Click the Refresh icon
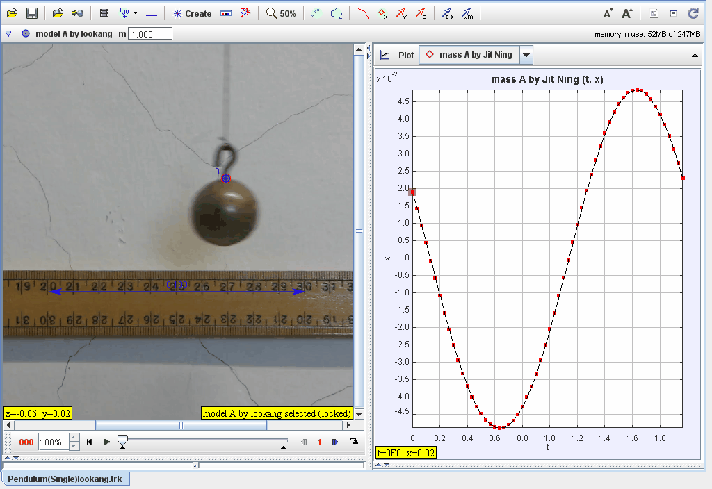 (693, 14)
